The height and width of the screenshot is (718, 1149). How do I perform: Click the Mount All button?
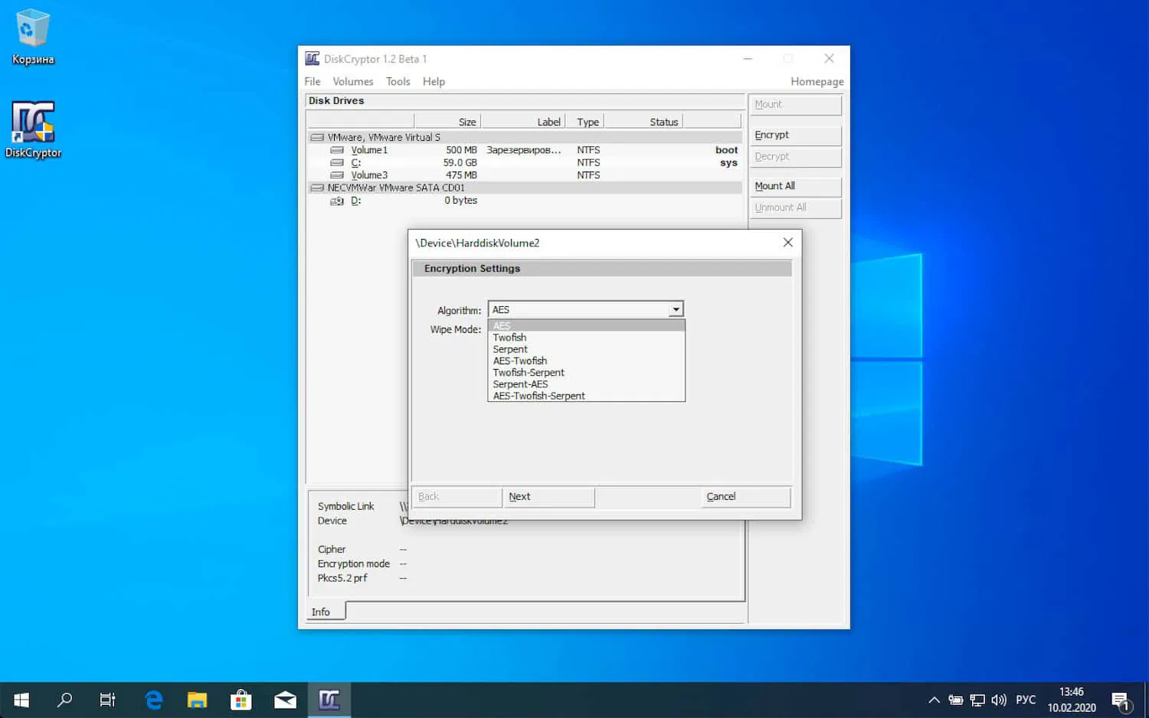click(795, 186)
